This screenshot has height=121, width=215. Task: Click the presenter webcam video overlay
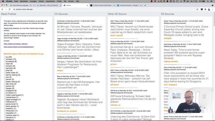point(190,100)
